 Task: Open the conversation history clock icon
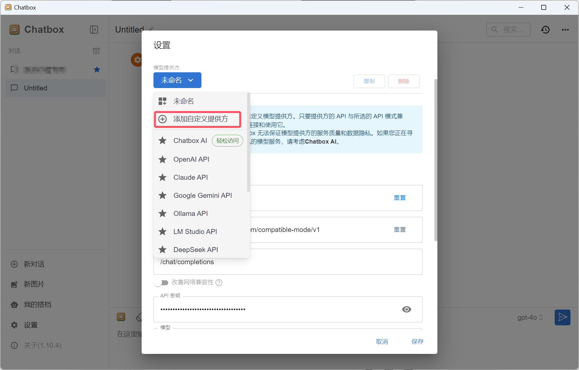545,30
